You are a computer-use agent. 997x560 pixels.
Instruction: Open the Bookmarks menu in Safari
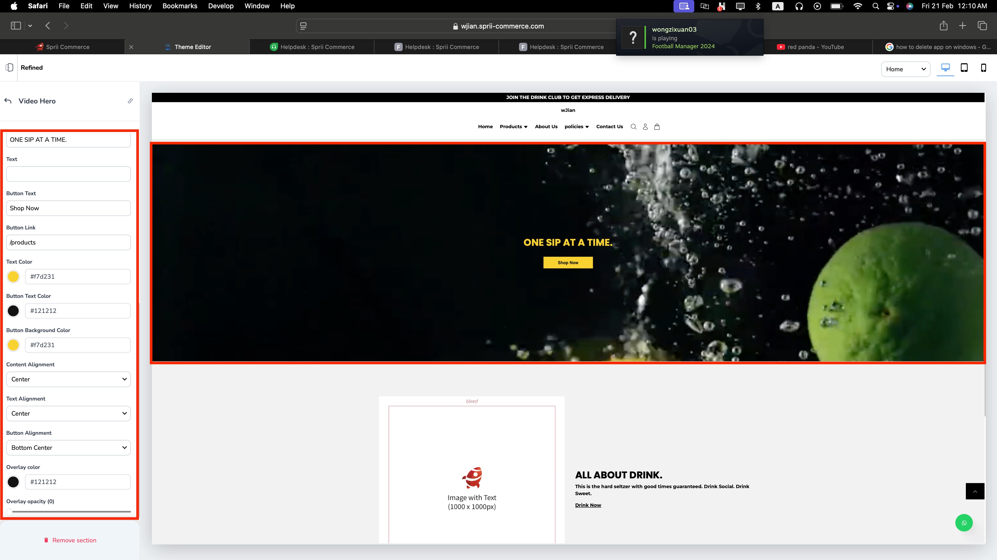point(180,6)
